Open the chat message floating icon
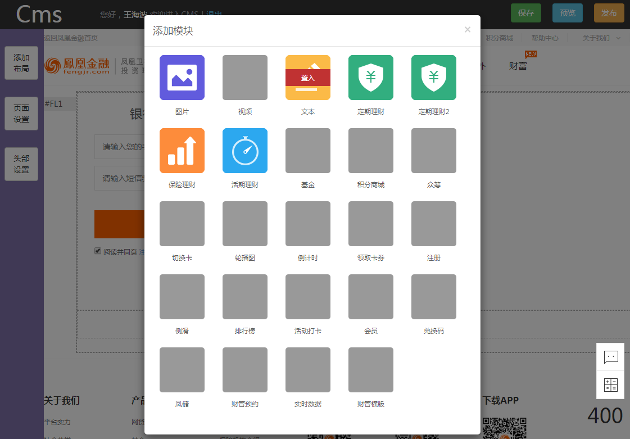This screenshot has height=439, width=630. click(610, 357)
